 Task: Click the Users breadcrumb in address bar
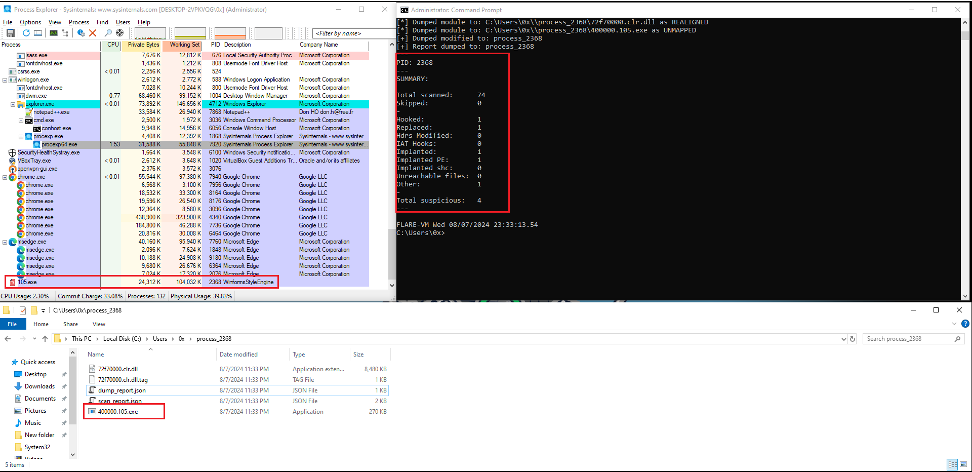160,339
